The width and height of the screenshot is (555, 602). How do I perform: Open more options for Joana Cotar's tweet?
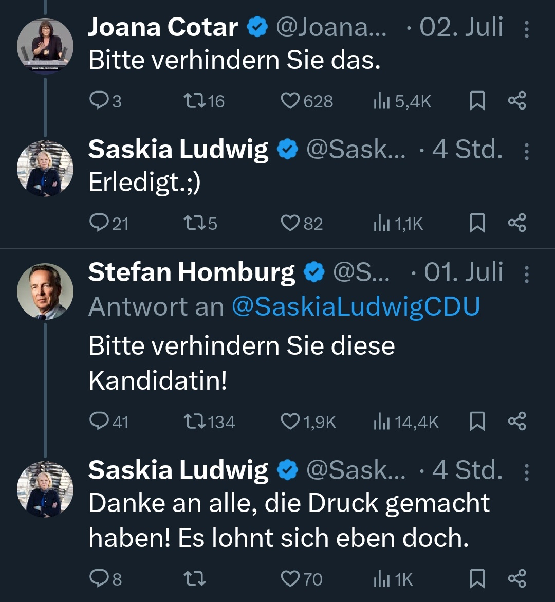click(527, 29)
